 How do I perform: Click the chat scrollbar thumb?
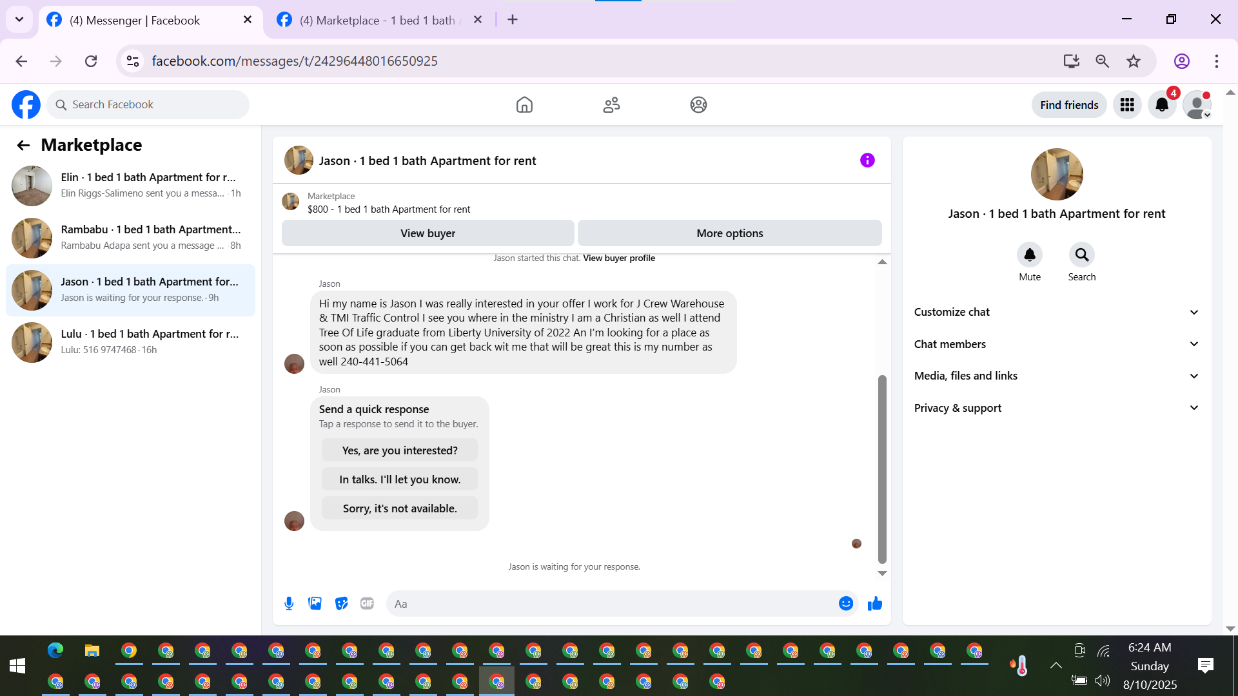(x=882, y=469)
